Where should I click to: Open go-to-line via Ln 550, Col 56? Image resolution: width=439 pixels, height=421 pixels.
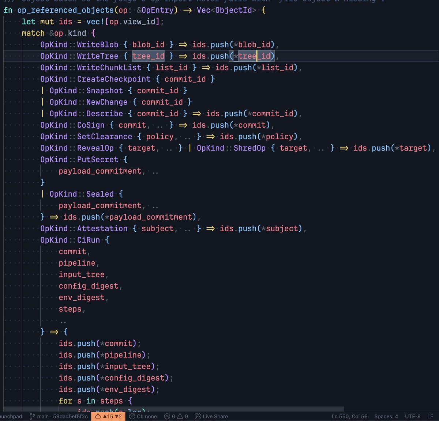click(349, 416)
